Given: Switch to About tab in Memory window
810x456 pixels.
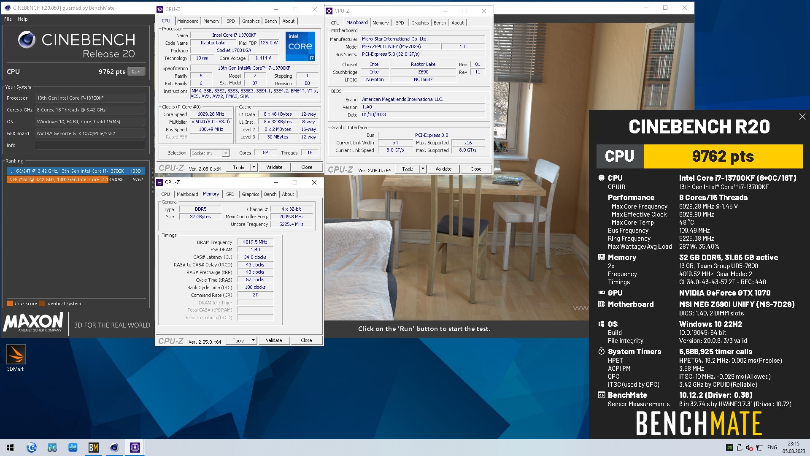Looking at the screenshot, I should [x=288, y=194].
